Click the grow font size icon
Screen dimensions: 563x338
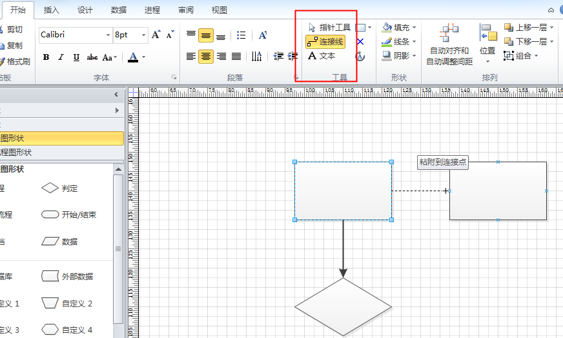[156, 35]
